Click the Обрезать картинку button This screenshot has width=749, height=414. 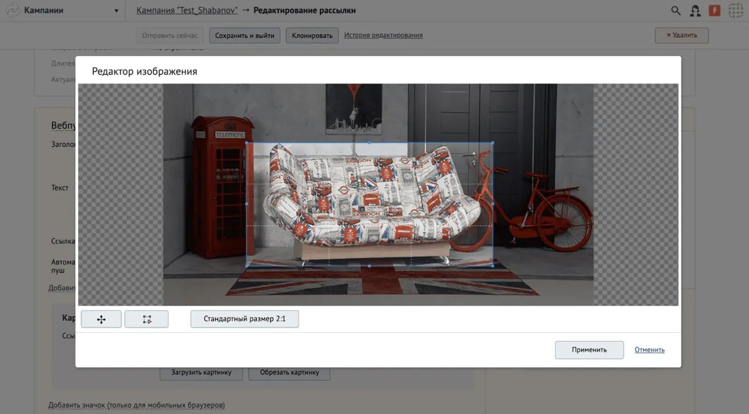click(x=289, y=372)
